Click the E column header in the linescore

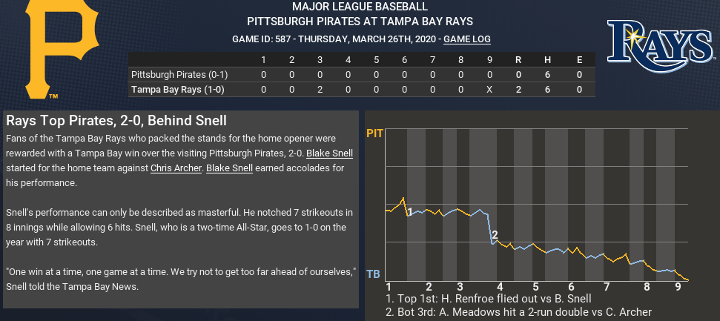click(578, 59)
